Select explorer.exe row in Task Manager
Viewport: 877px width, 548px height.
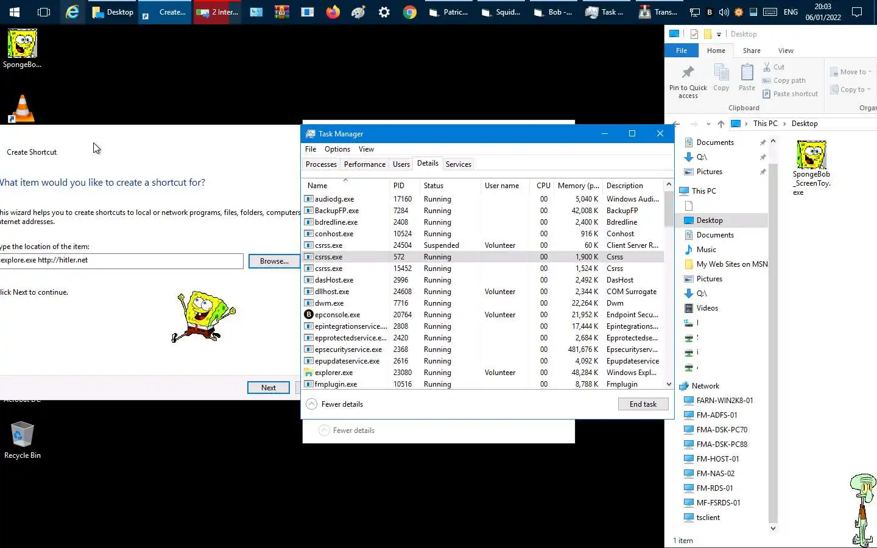(x=482, y=373)
